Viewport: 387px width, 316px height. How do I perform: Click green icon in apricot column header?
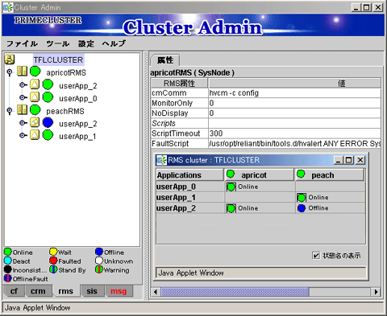click(x=231, y=174)
